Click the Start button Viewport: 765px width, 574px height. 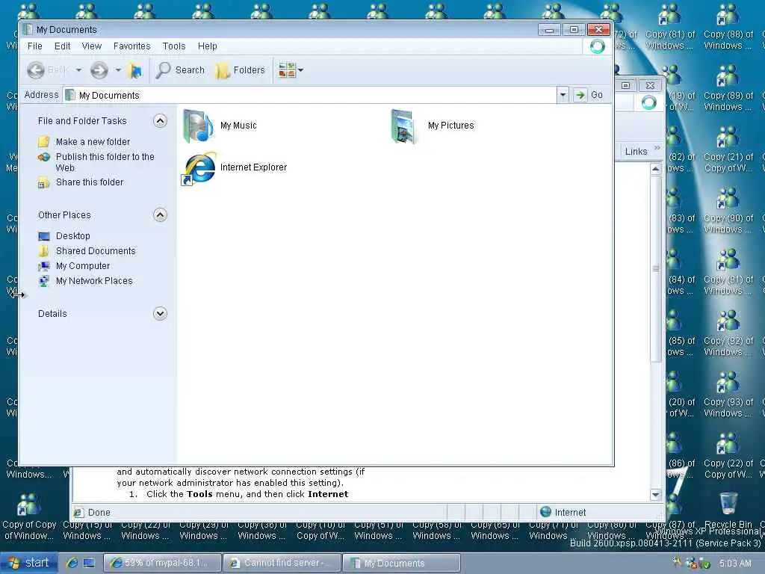pos(29,563)
